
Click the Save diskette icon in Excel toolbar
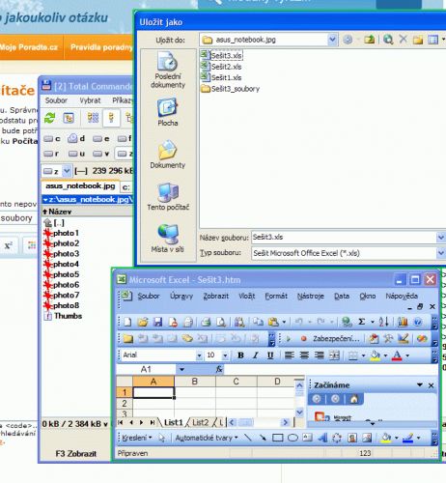(157, 322)
